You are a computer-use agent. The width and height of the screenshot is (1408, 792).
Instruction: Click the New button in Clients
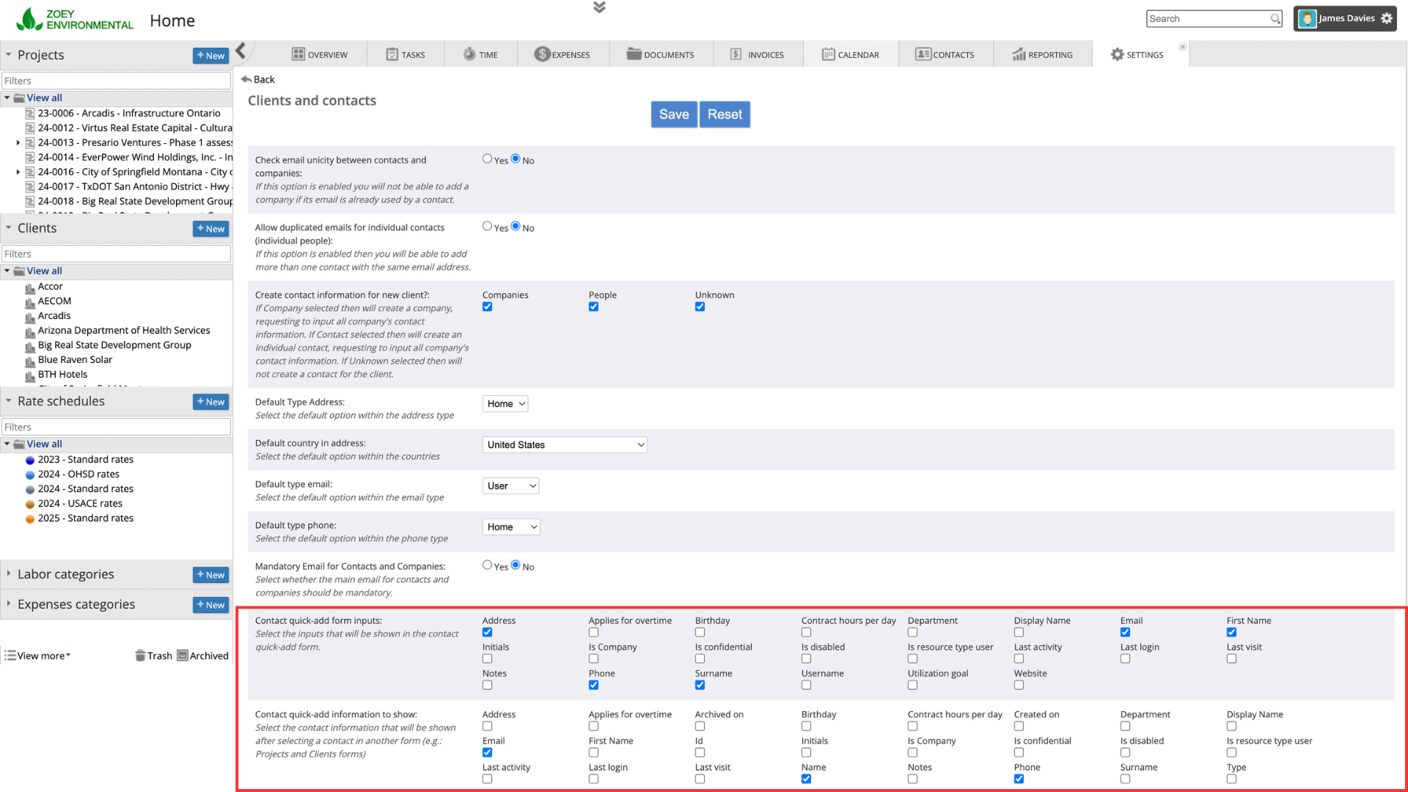point(210,229)
